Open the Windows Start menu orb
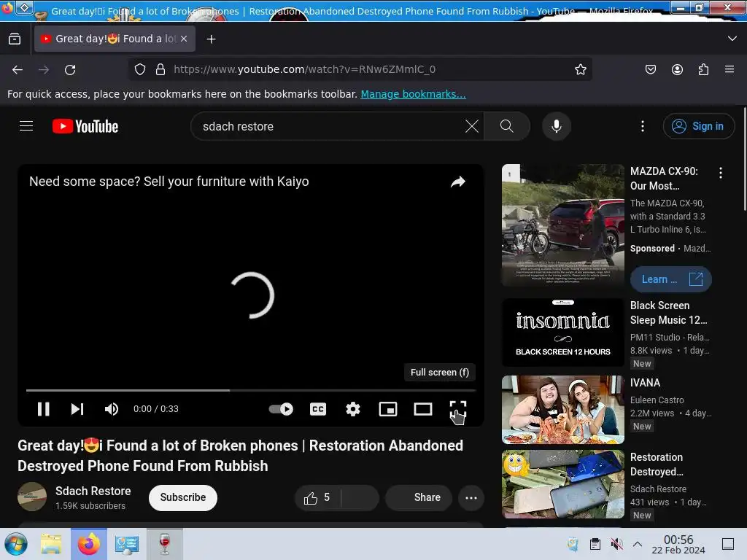 (x=16, y=544)
